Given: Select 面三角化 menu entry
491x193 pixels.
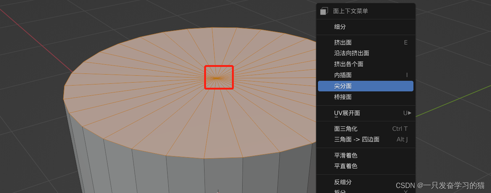Looking at the screenshot, I should pyautogui.click(x=366, y=129).
